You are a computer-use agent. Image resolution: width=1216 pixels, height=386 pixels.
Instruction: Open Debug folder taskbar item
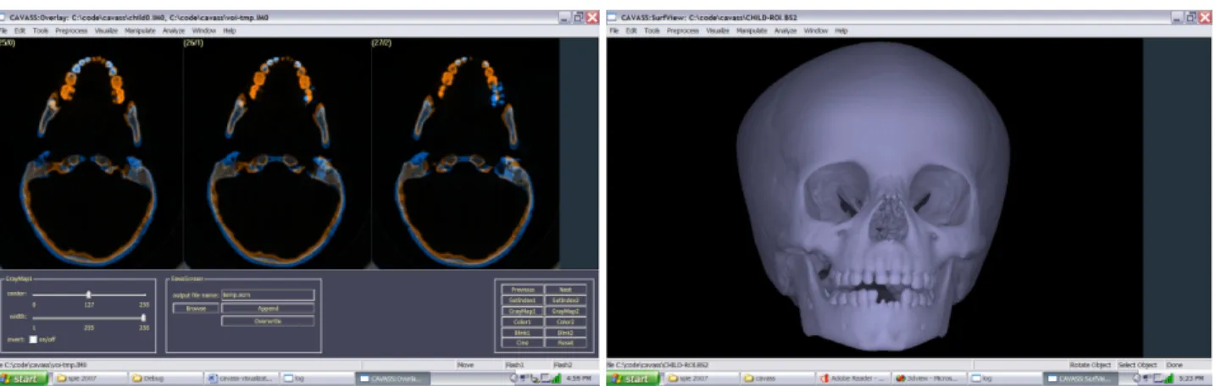tap(166, 379)
